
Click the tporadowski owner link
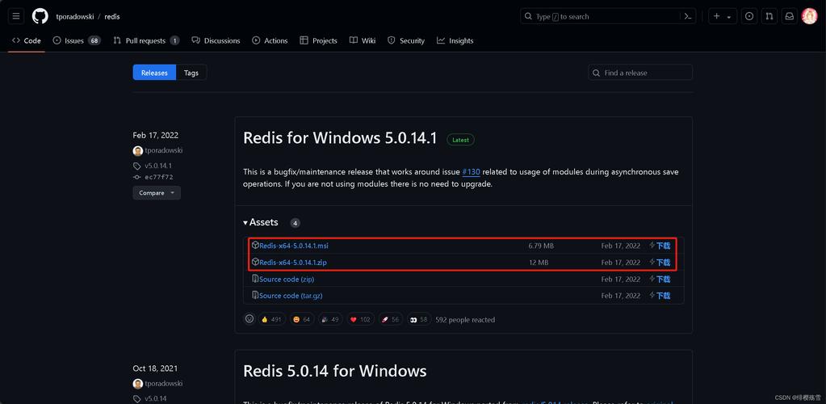(x=75, y=16)
